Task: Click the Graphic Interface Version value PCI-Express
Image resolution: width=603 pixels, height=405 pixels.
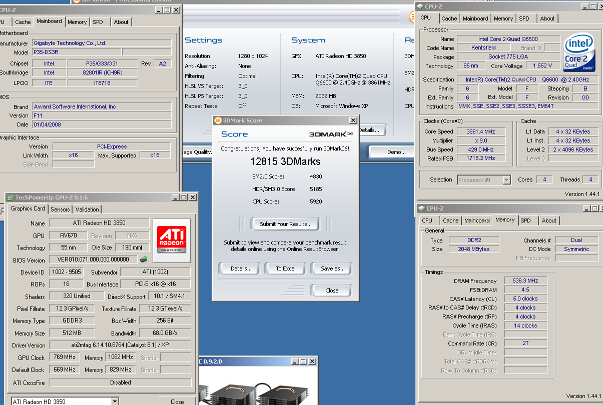Action: click(x=111, y=146)
